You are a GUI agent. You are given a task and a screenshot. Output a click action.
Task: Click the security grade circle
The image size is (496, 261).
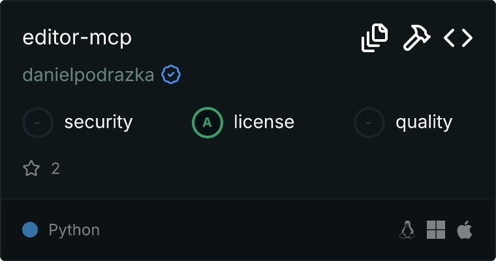coord(38,122)
